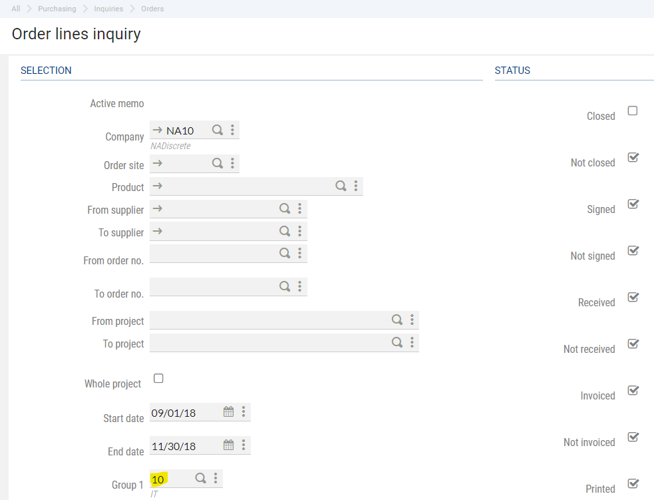Click the All breadcrumb link
654x500 pixels.
(x=16, y=9)
